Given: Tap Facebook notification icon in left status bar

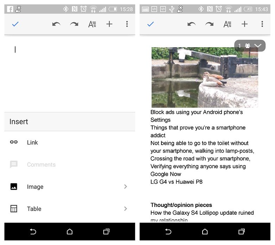Looking at the screenshot, I should (x=10, y=9).
